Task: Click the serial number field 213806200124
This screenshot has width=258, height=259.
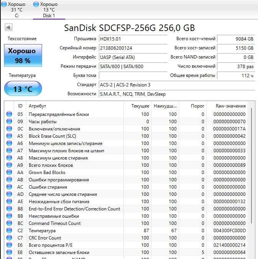Action: [133, 48]
